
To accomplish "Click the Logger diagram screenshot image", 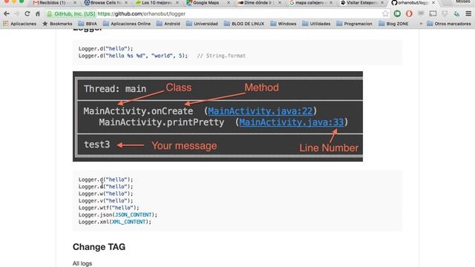I will tap(217, 116).
